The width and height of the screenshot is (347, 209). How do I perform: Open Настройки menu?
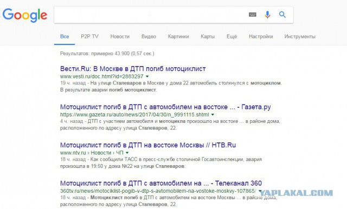pos(261,36)
